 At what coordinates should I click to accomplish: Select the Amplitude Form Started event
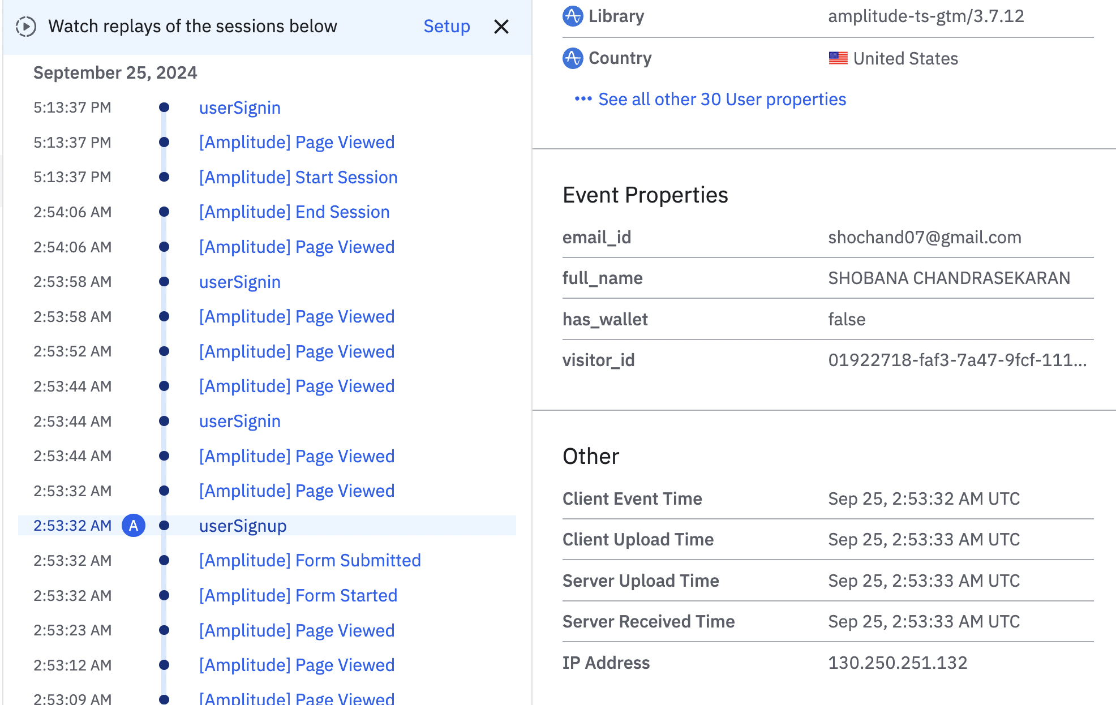pyautogui.click(x=298, y=596)
